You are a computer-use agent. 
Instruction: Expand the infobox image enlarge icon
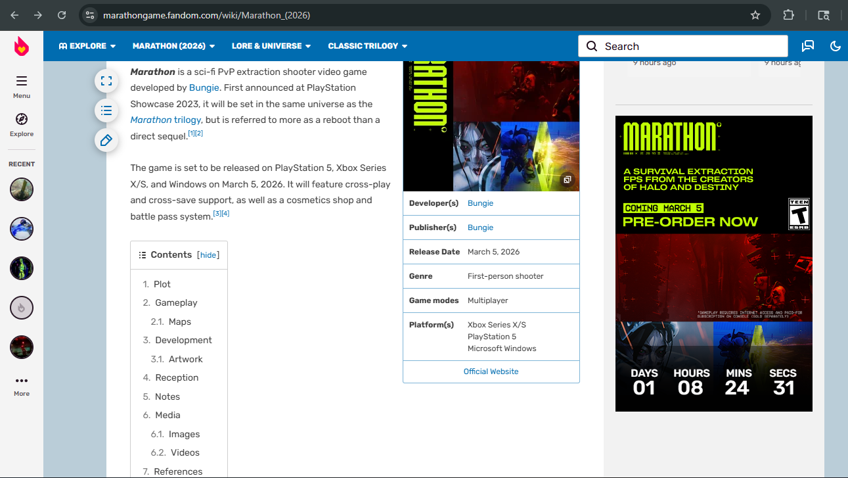[567, 179]
